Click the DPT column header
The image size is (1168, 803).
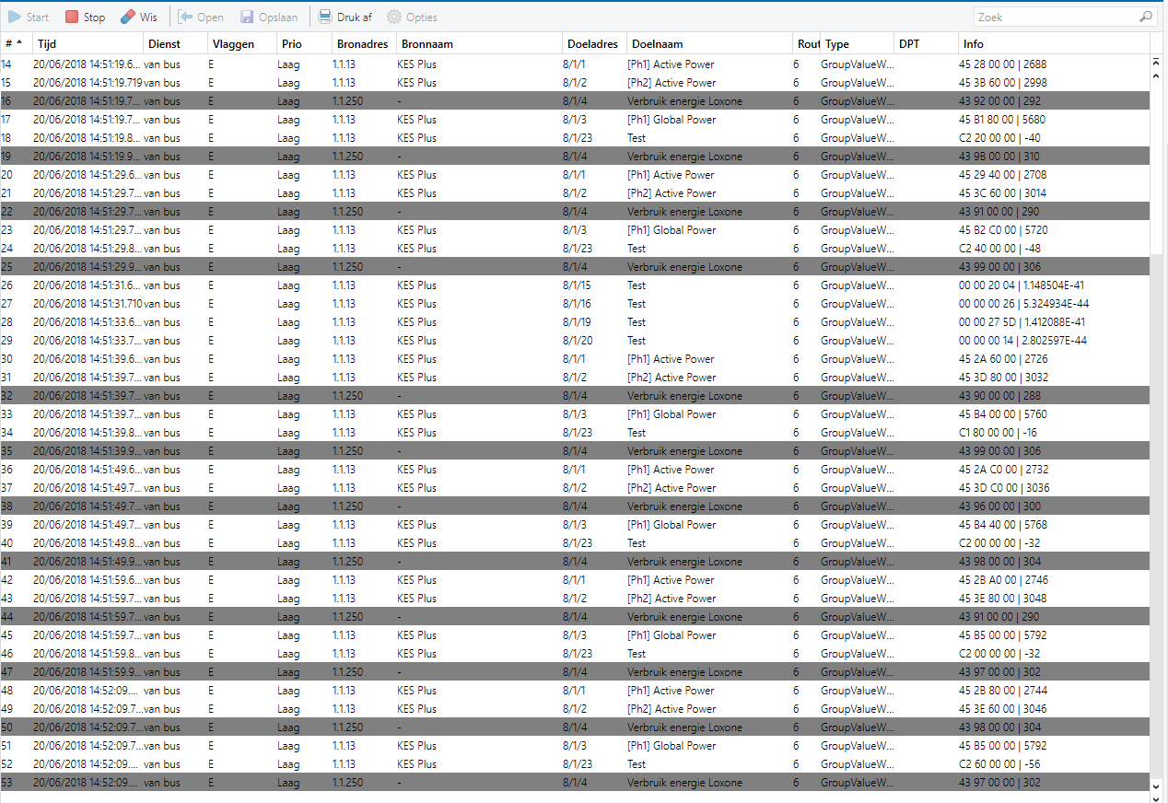[x=926, y=43]
